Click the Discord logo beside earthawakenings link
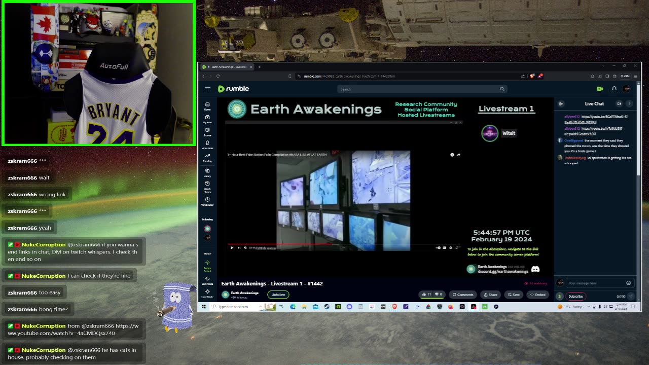Screen dimensions: 649x365 (x=535, y=269)
